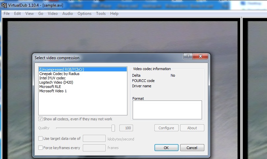Open the Tools menu

tap(101, 14)
